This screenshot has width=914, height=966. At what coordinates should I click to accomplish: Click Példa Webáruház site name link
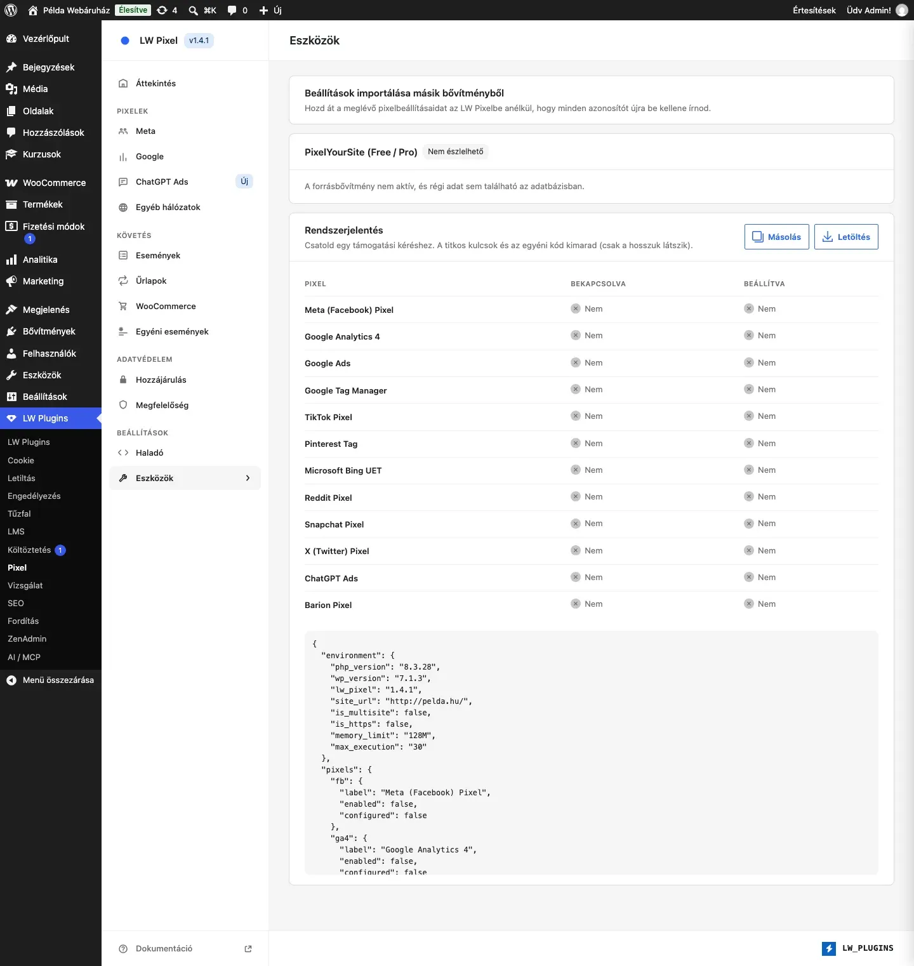[69, 10]
